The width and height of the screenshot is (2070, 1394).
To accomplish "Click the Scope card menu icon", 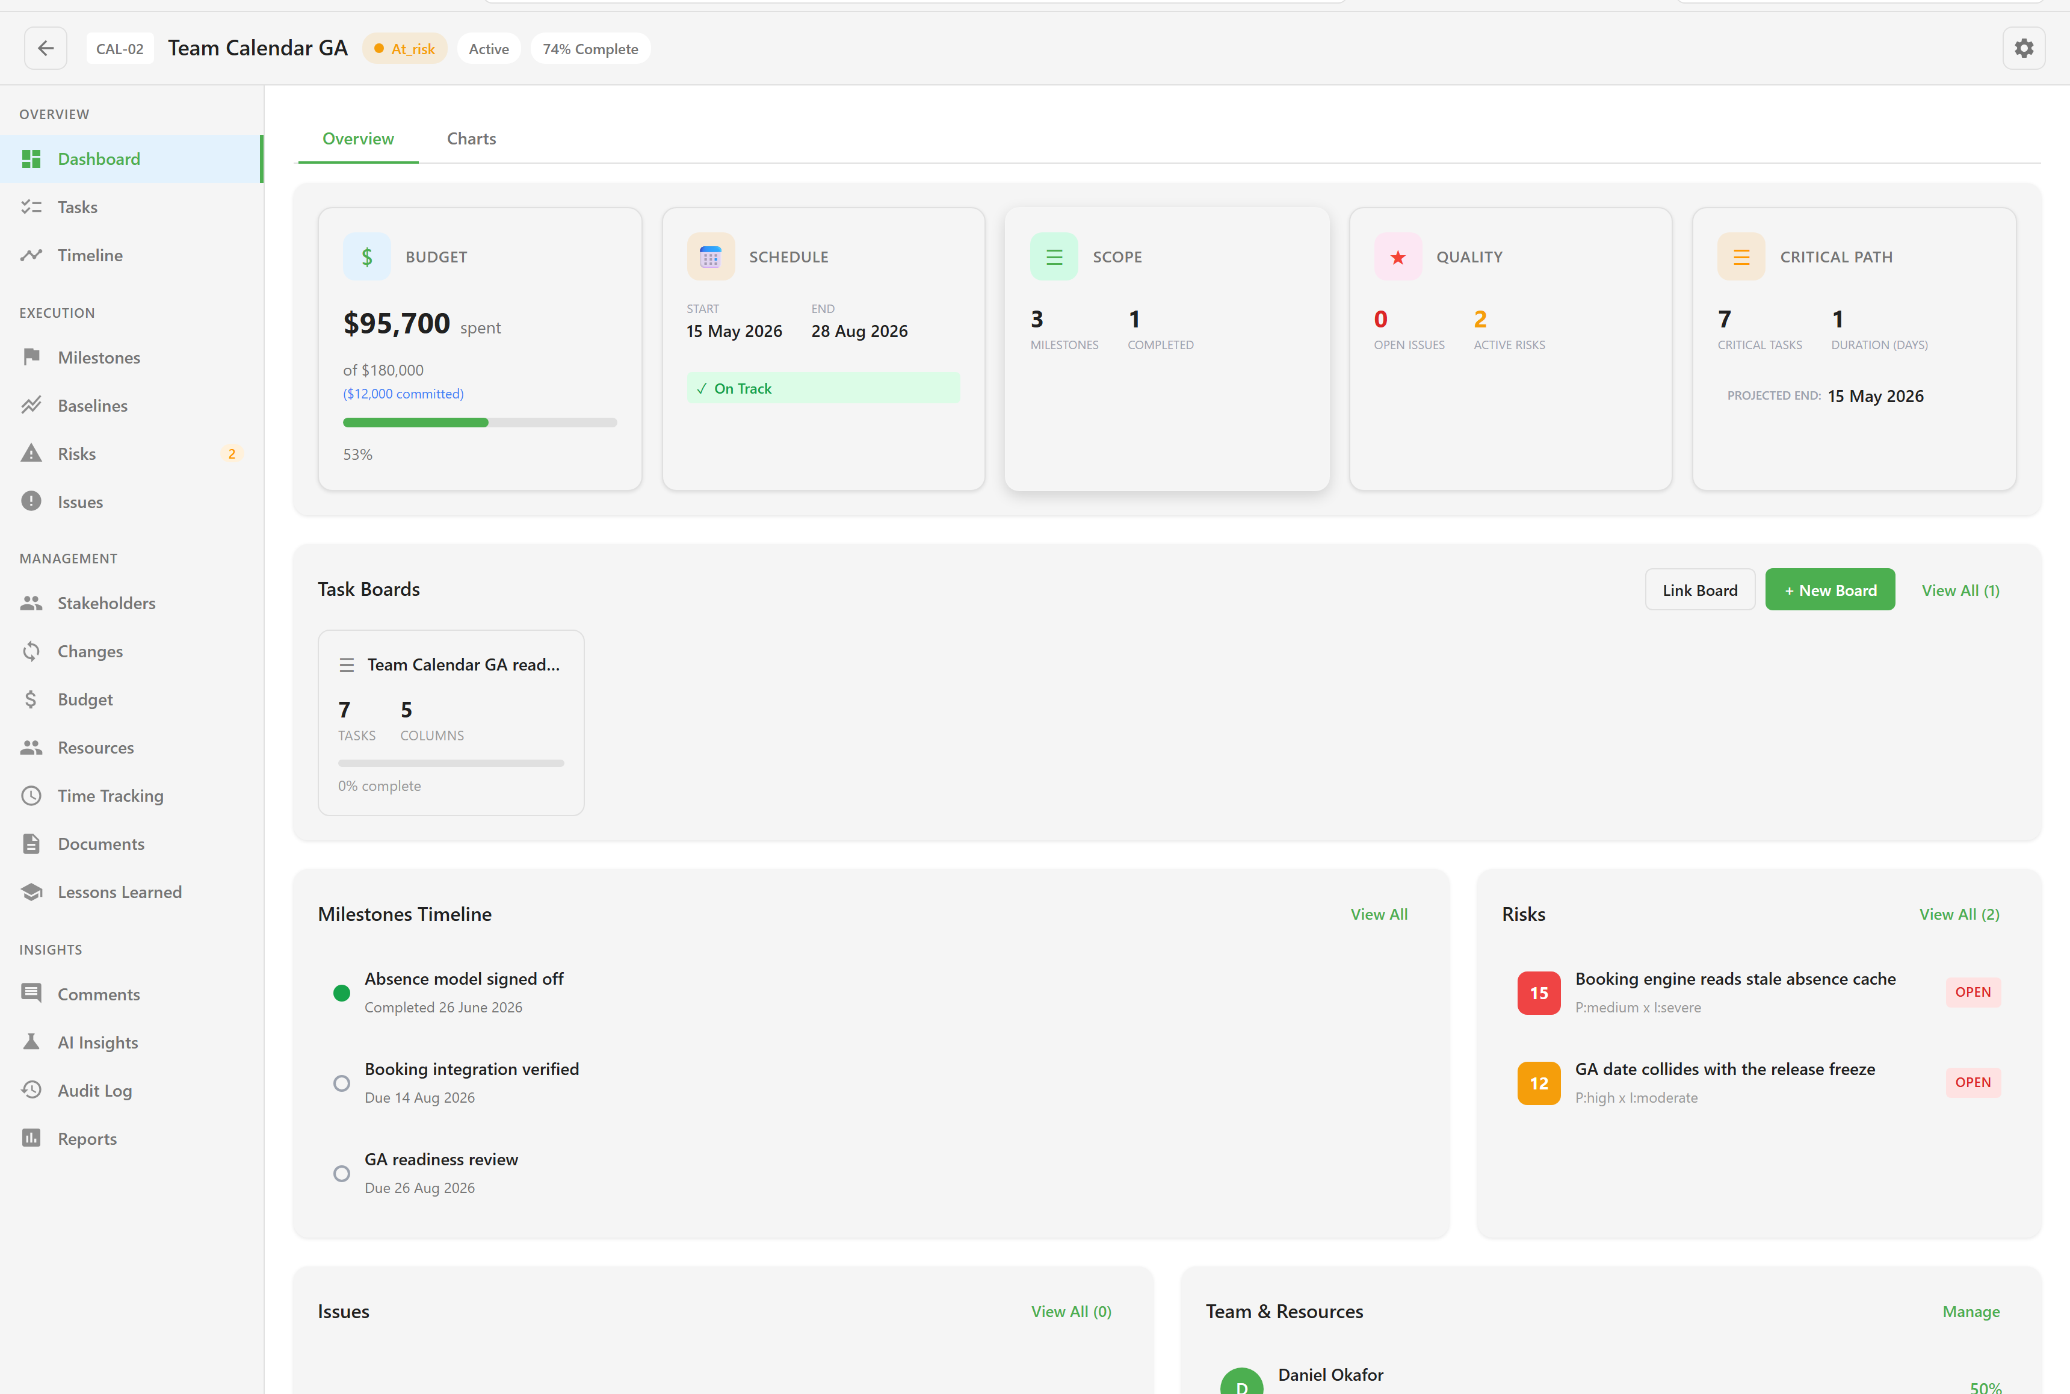I will (x=1054, y=257).
